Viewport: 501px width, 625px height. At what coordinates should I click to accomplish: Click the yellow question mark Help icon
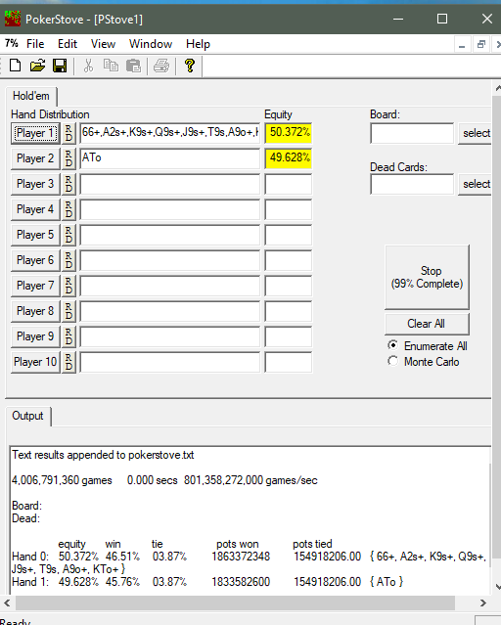[190, 65]
